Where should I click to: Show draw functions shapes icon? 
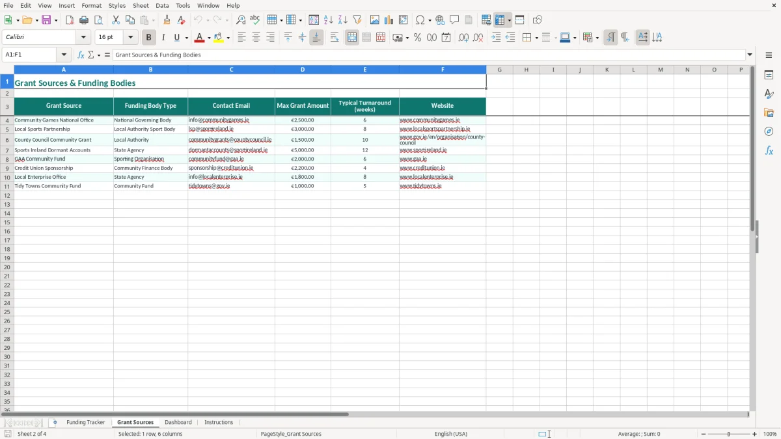[x=537, y=20]
